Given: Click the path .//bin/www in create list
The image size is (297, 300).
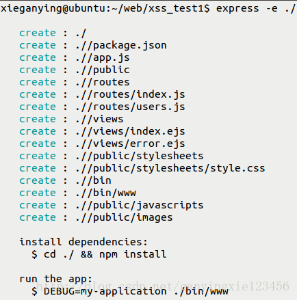Looking at the screenshot, I should tap(106, 193).
